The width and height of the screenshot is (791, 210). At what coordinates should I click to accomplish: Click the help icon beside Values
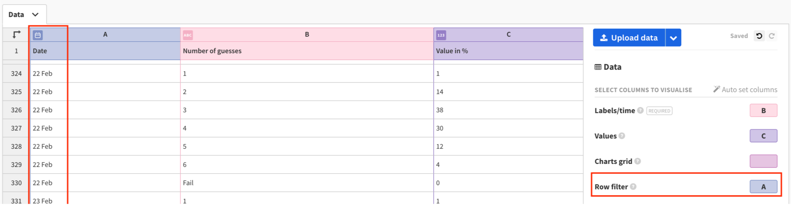click(x=622, y=136)
